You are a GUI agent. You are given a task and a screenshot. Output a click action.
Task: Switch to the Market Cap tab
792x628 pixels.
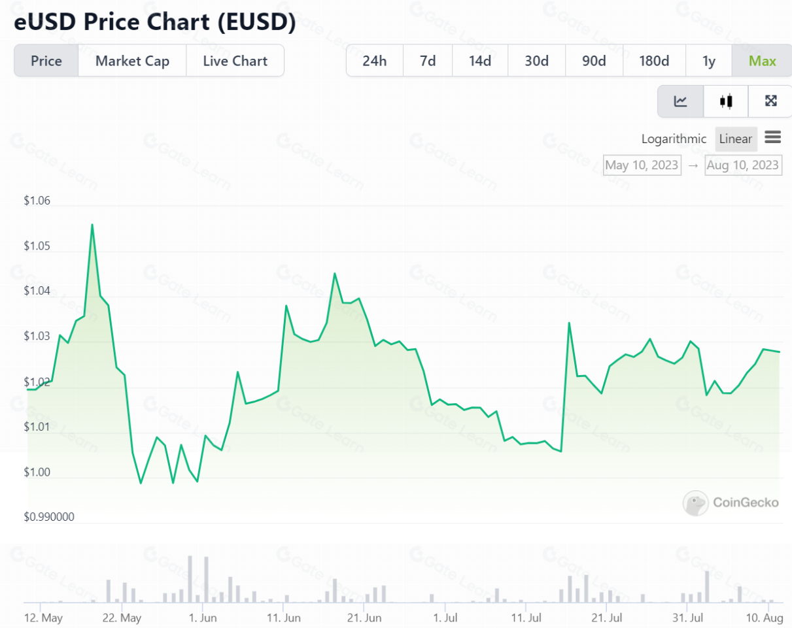[x=132, y=61]
